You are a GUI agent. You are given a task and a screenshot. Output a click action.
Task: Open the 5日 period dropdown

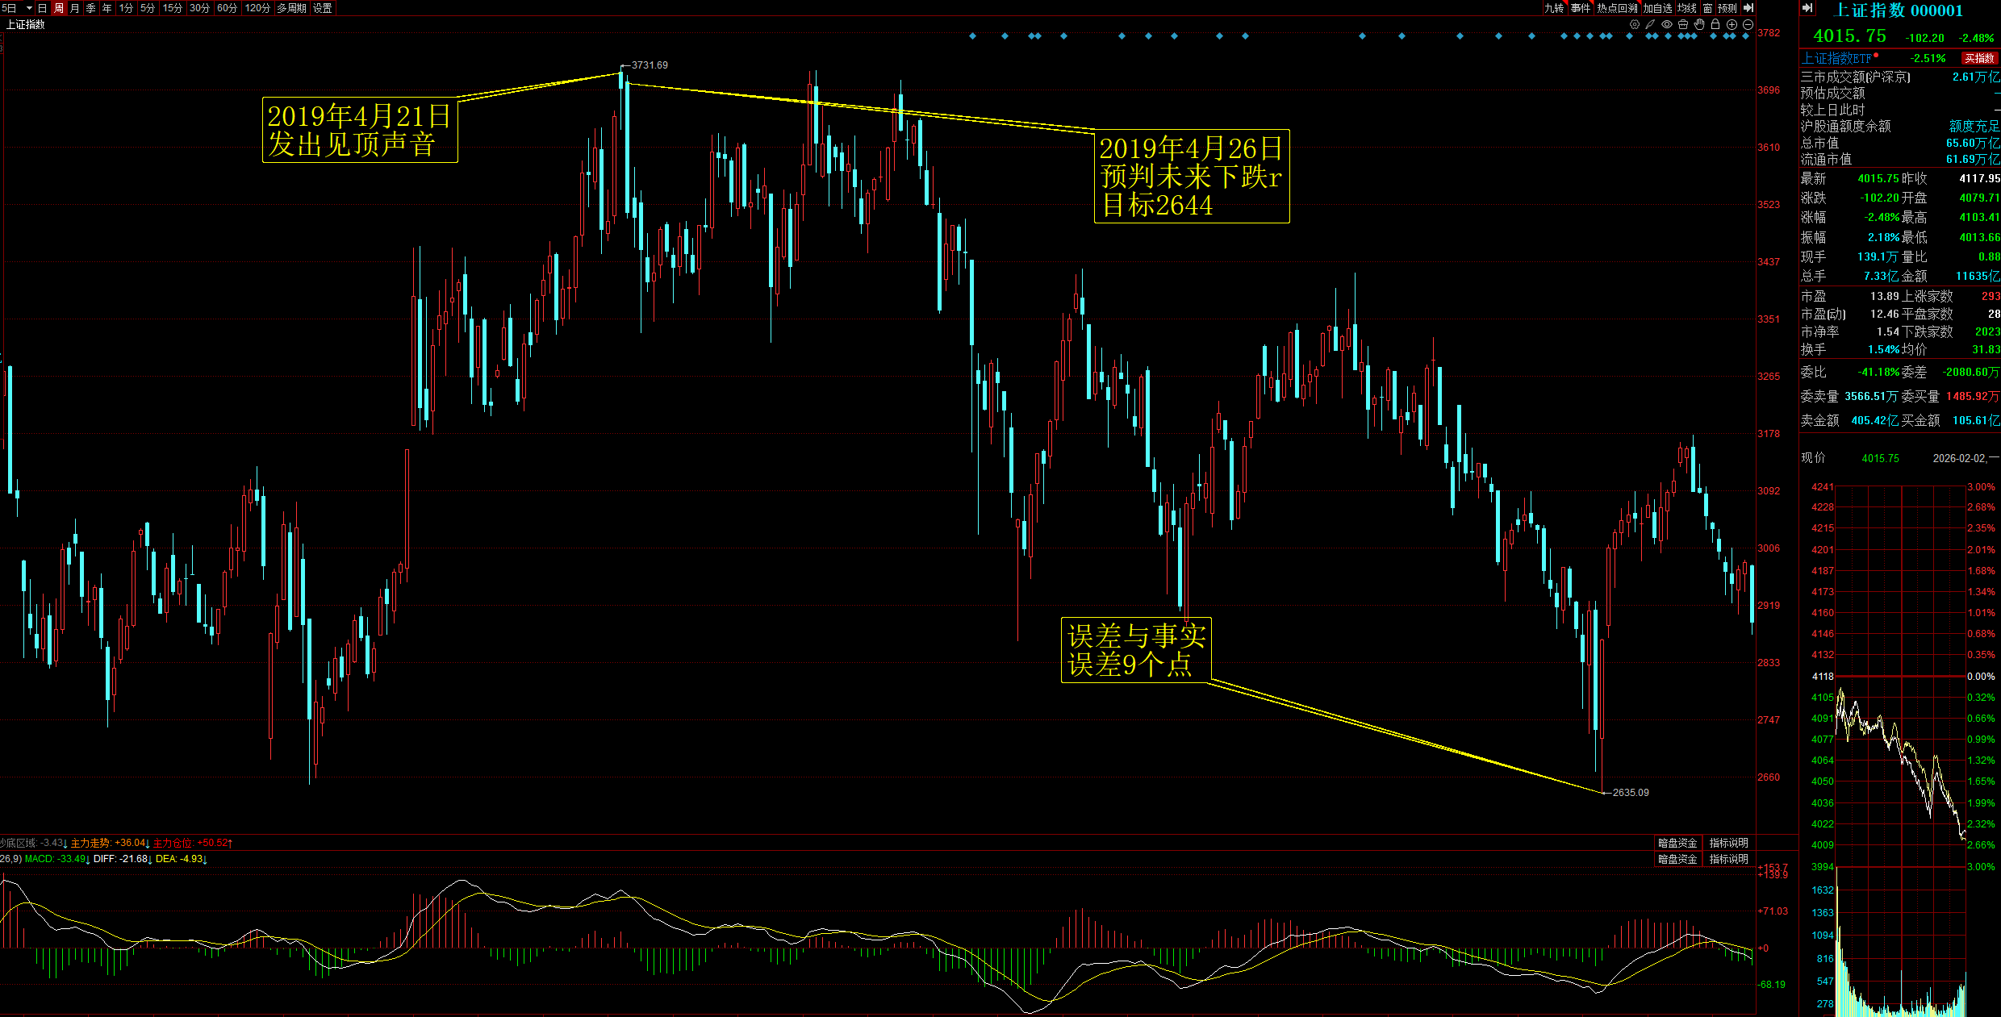click(29, 8)
